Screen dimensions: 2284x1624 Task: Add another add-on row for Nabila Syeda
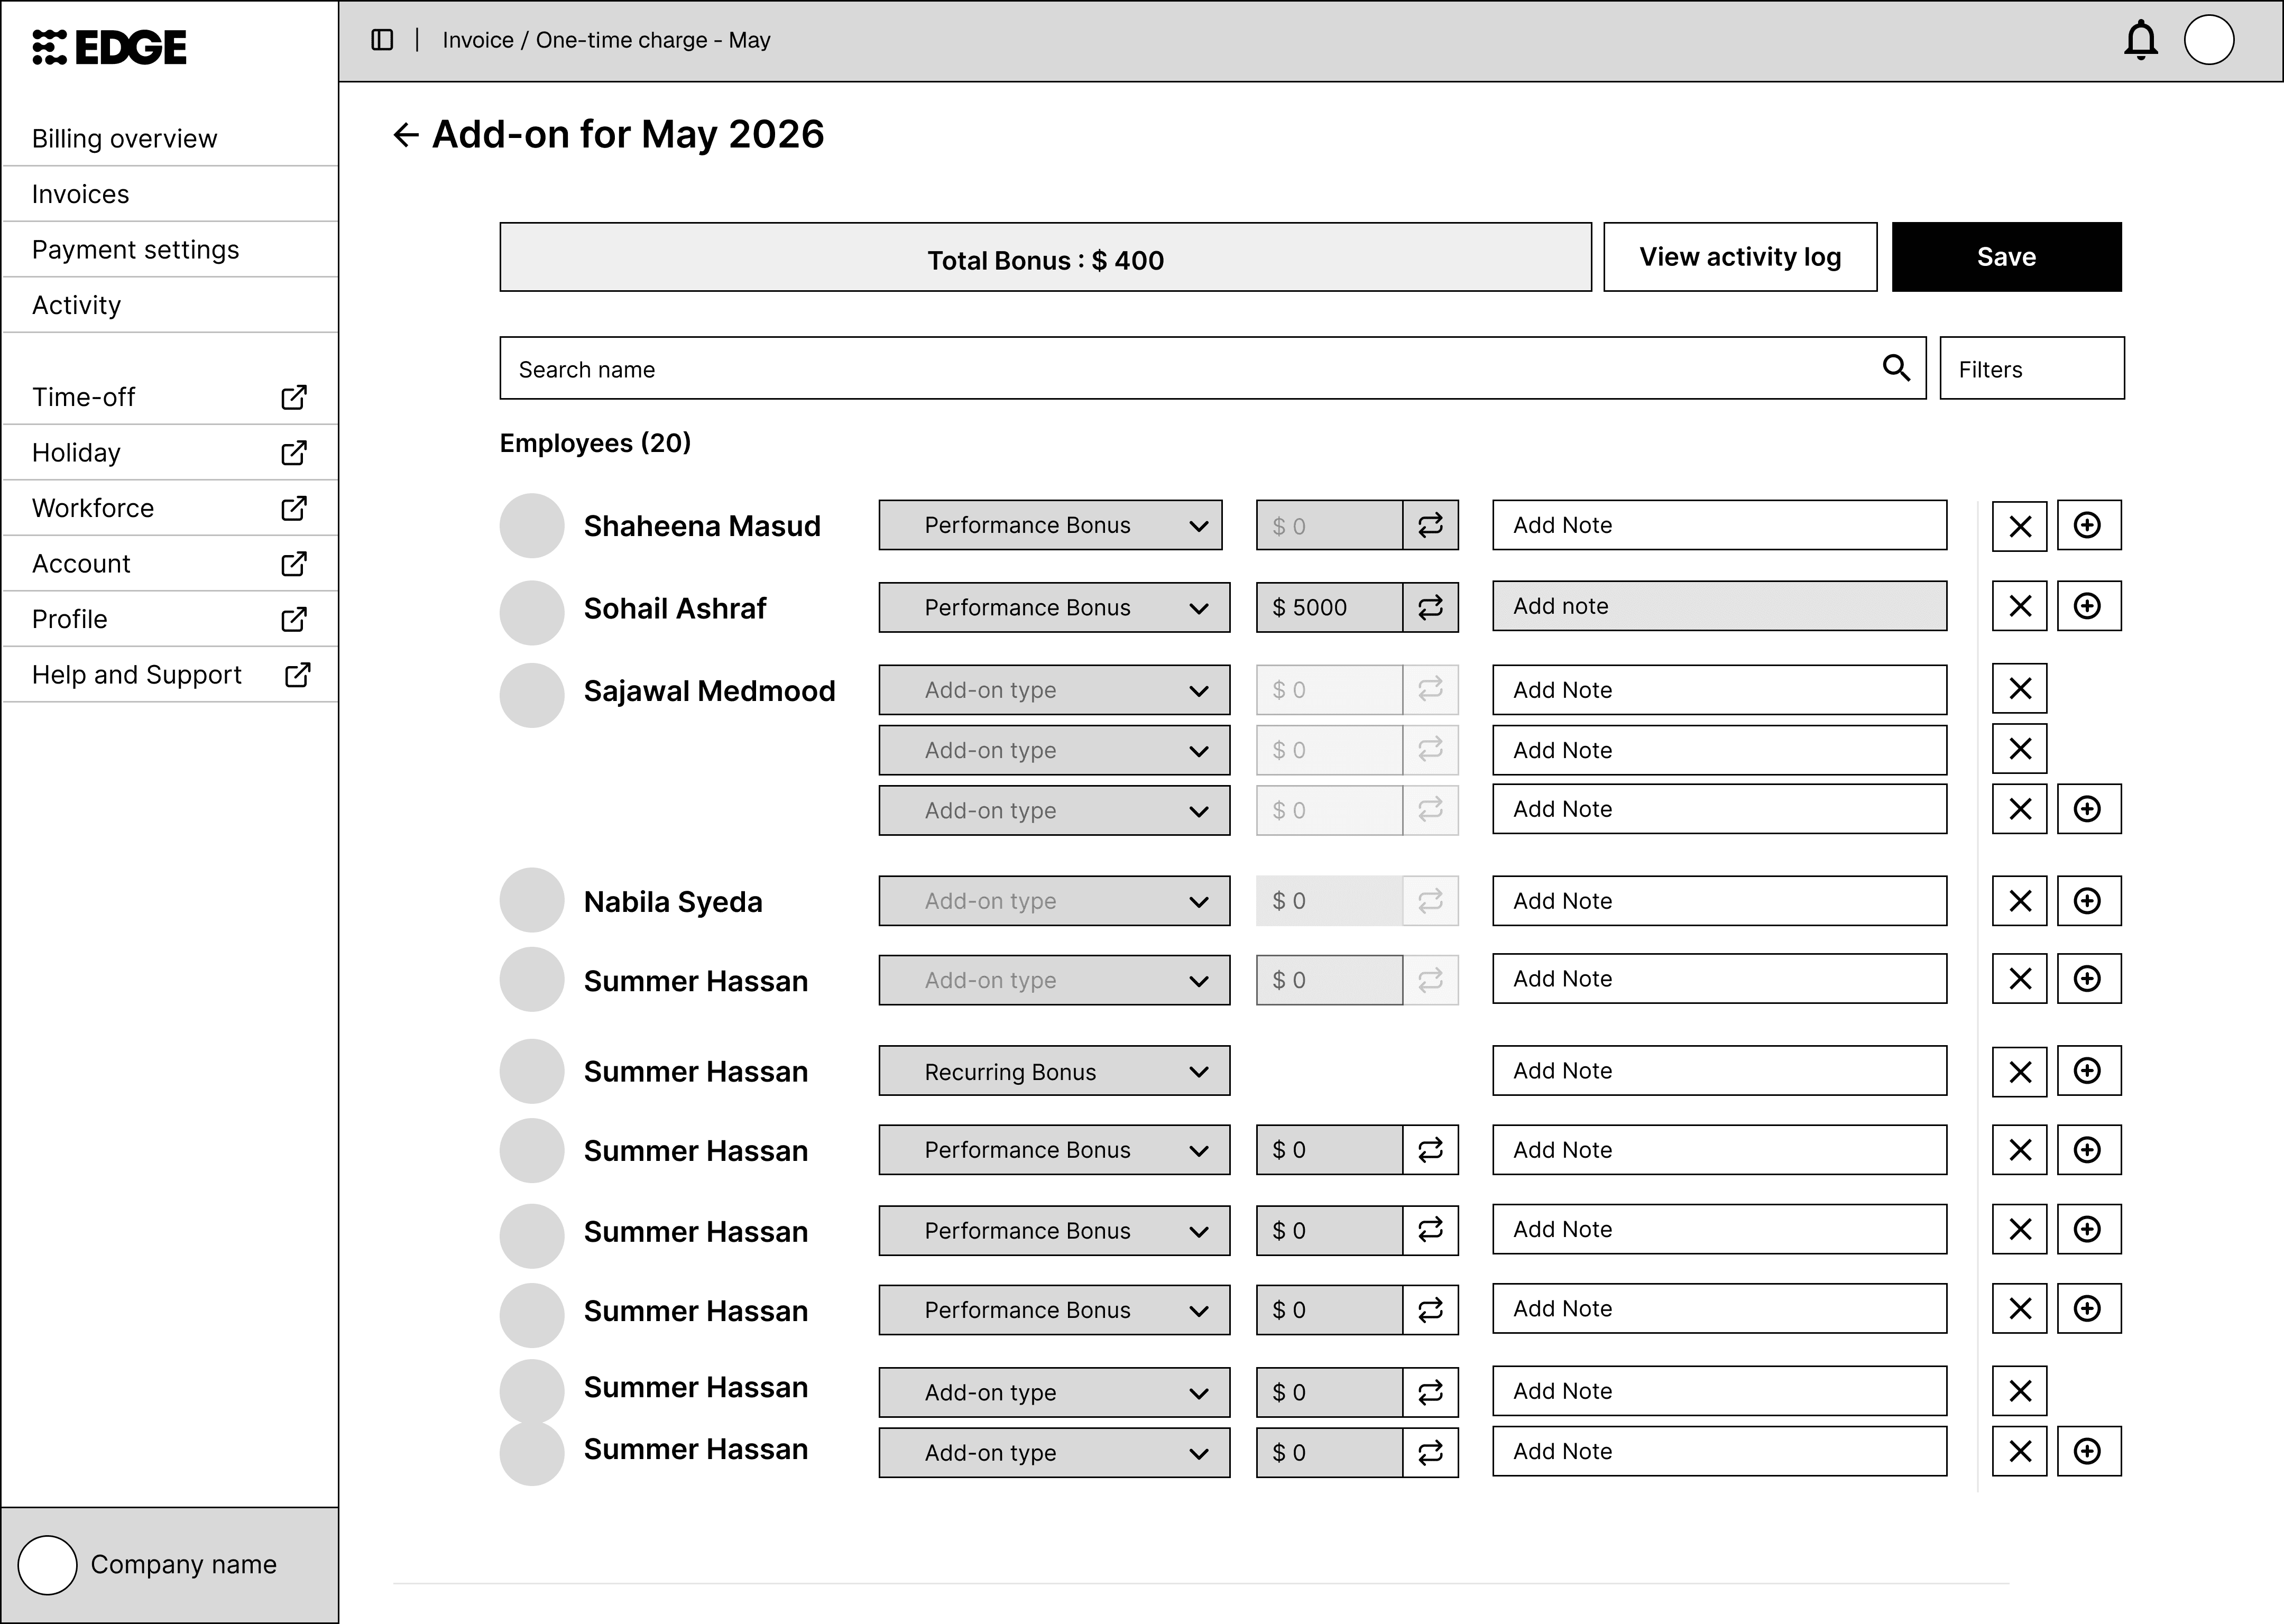[x=2088, y=901]
